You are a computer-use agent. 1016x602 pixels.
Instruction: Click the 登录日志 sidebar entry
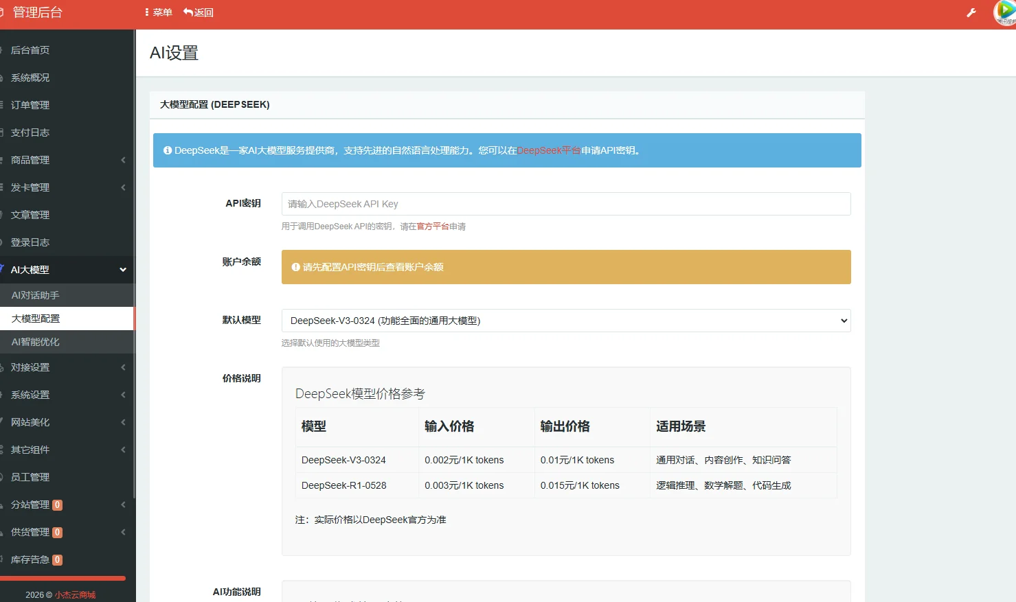[x=30, y=242]
